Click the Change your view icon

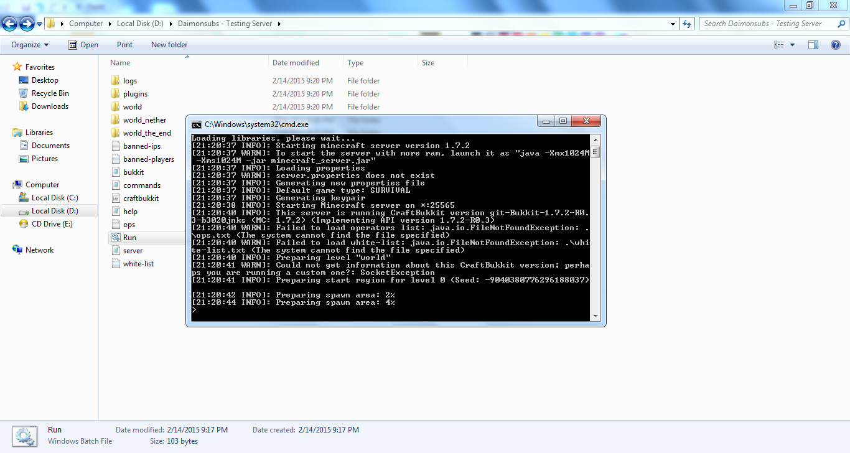pos(778,45)
